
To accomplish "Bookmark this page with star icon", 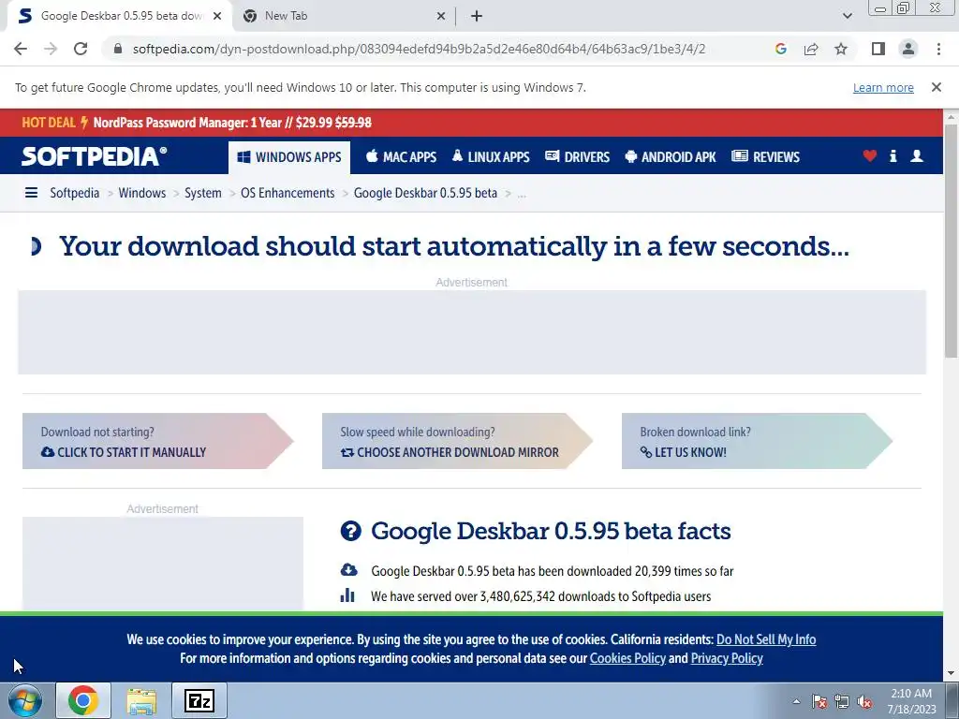I will [x=841, y=49].
